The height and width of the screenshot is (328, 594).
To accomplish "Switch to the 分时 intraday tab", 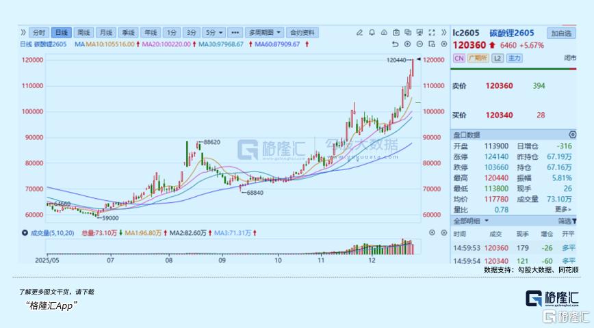I will pos(39,32).
